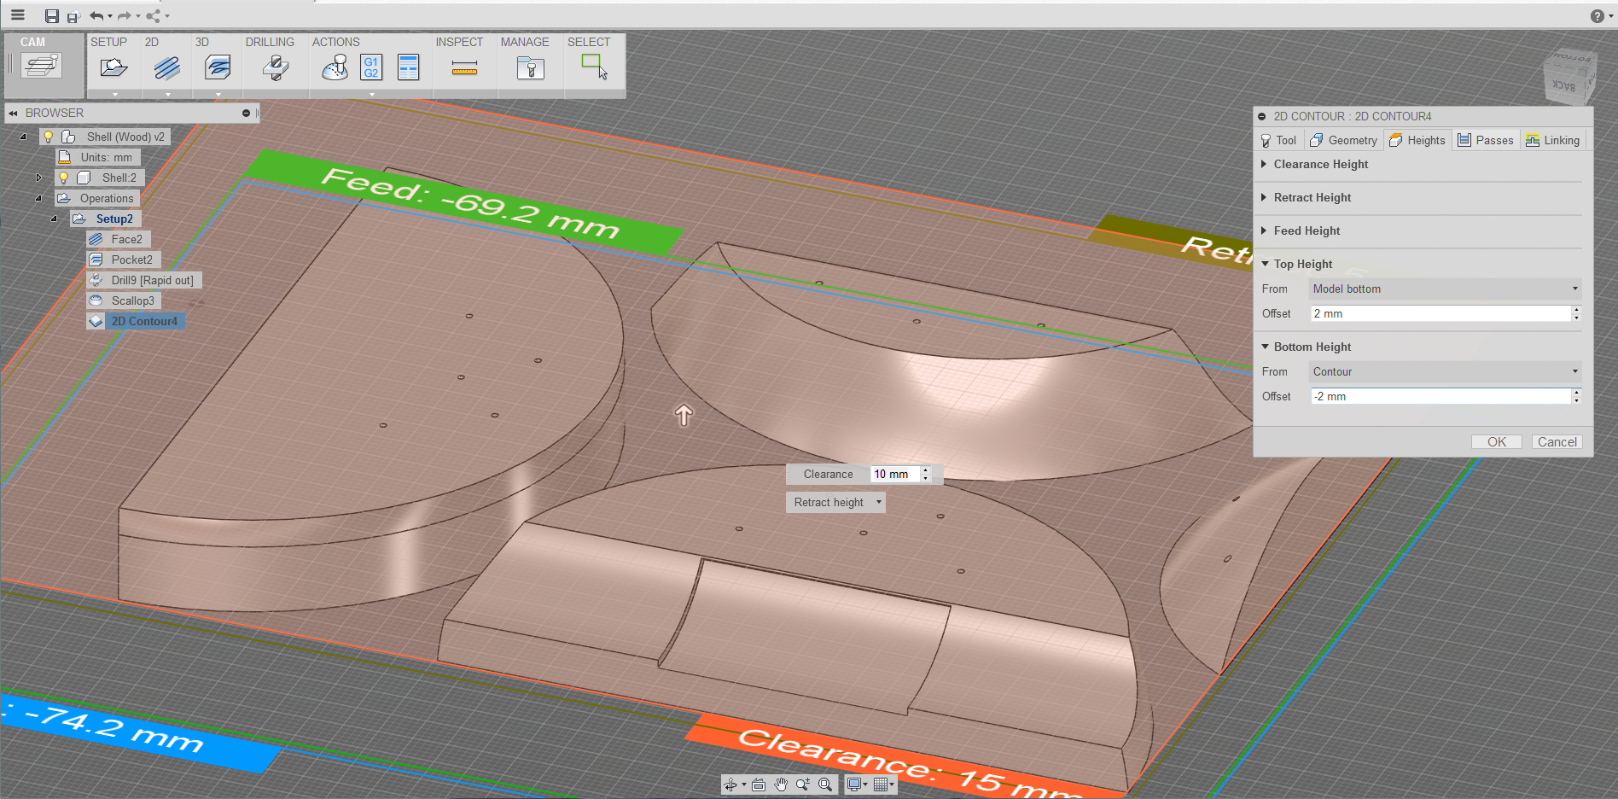
Task: Click the G1 G2 post process icon
Action: [x=371, y=67]
